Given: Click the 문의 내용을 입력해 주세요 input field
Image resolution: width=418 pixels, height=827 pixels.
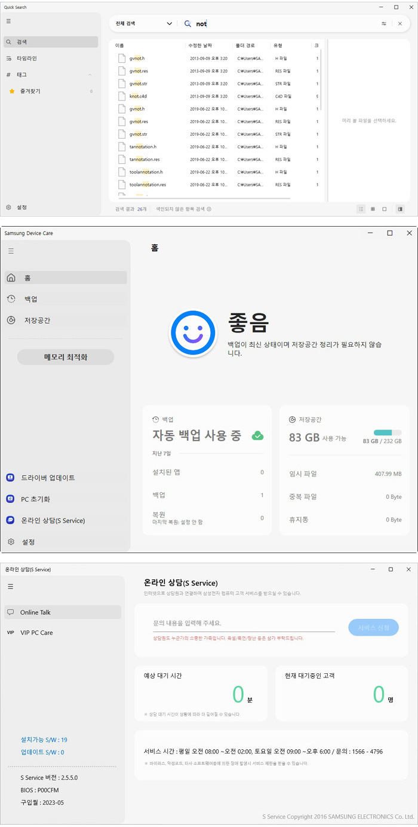Looking at the screenshot, I should click(x=244, y=624).
